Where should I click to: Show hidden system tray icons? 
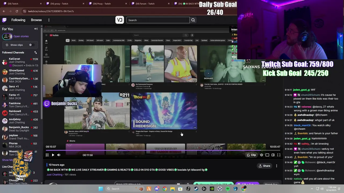pos(312,189)
